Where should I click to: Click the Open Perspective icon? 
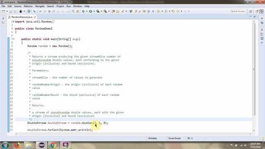[251, 11]
